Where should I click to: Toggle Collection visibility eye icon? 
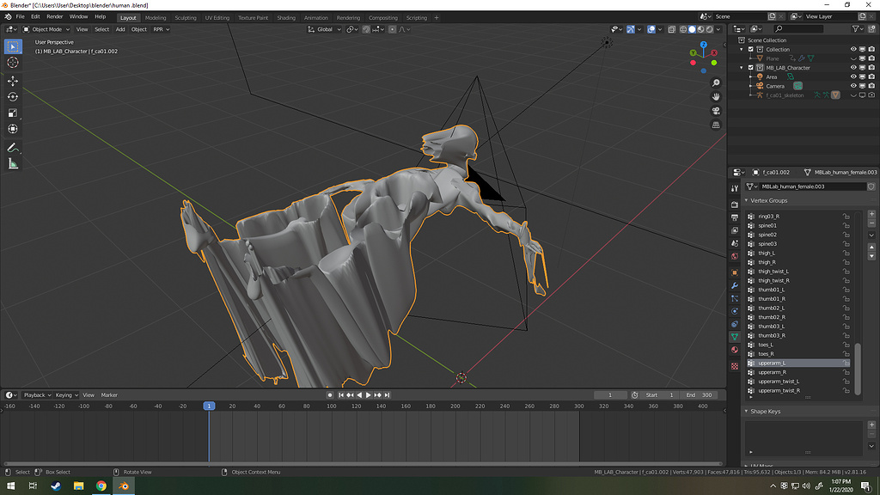[x=853, y=49]
